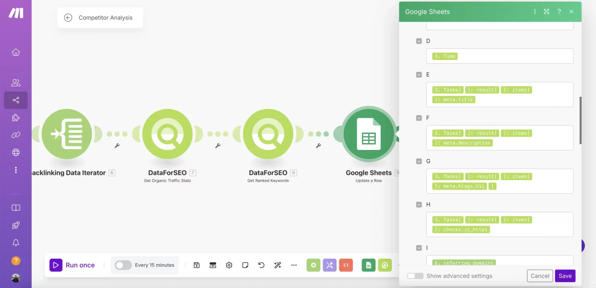Click the green Google Sheets favorite icon
Image resolution: width=596 pixels, height=288 pixels.
[x=369, y=265]
